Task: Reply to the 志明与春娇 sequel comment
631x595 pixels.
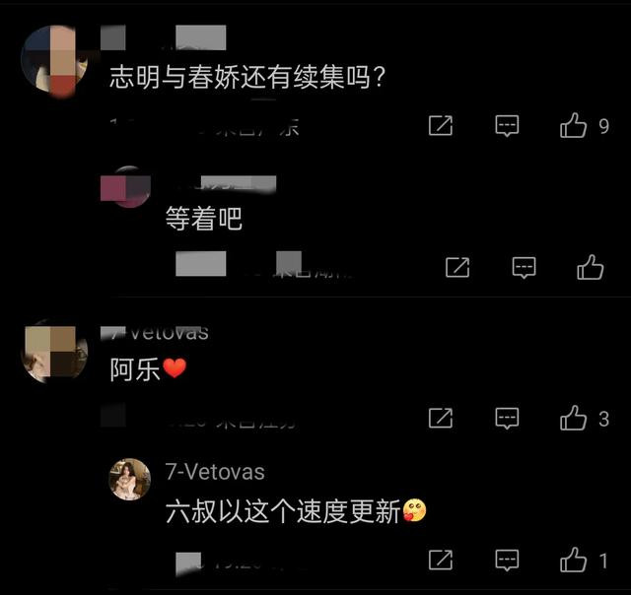Action: (507, 126)
